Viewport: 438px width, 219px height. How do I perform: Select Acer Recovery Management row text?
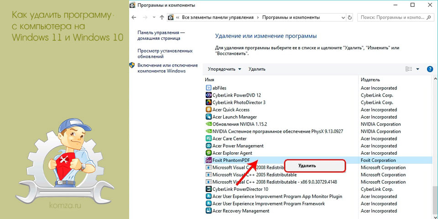coord(241,211)
